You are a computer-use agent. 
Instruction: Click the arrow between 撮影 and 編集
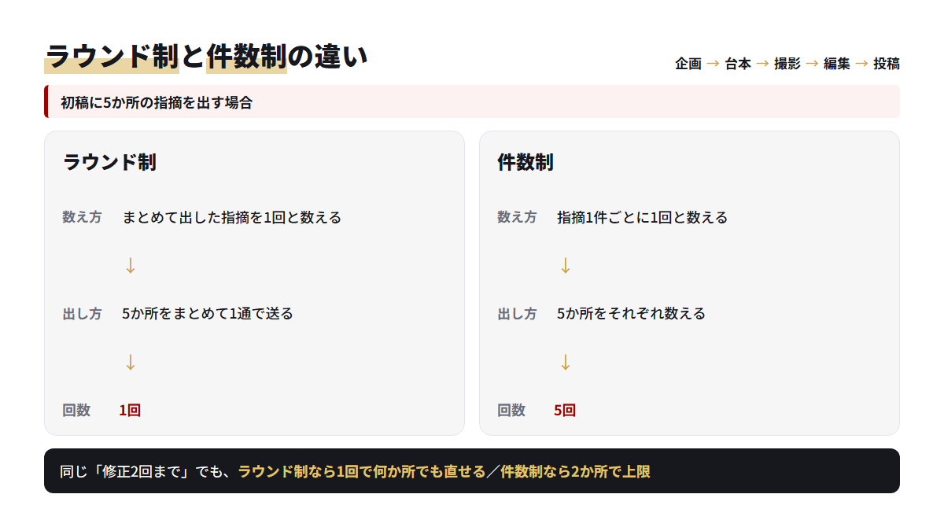(x=812, y=64)
